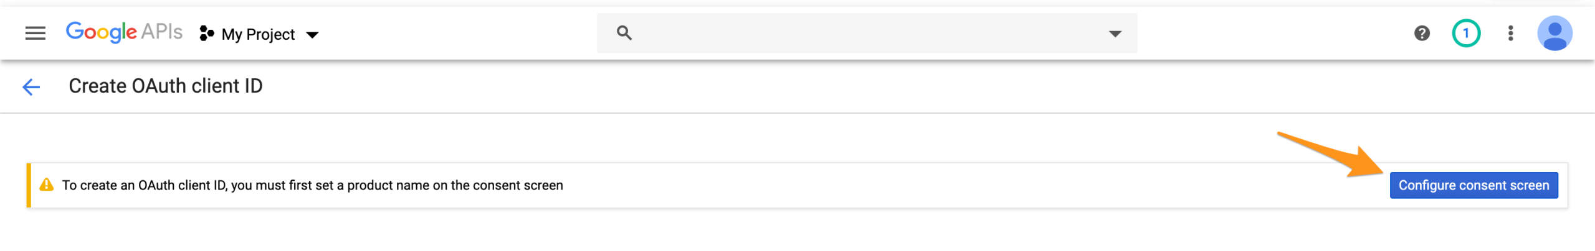Open the help question mark icon
This screenshot has height=251, width=1595.
tap(1421, 34)
